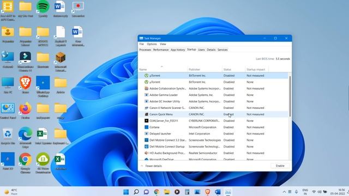Select the Adobe Gamma Loader row

(213, 95)
